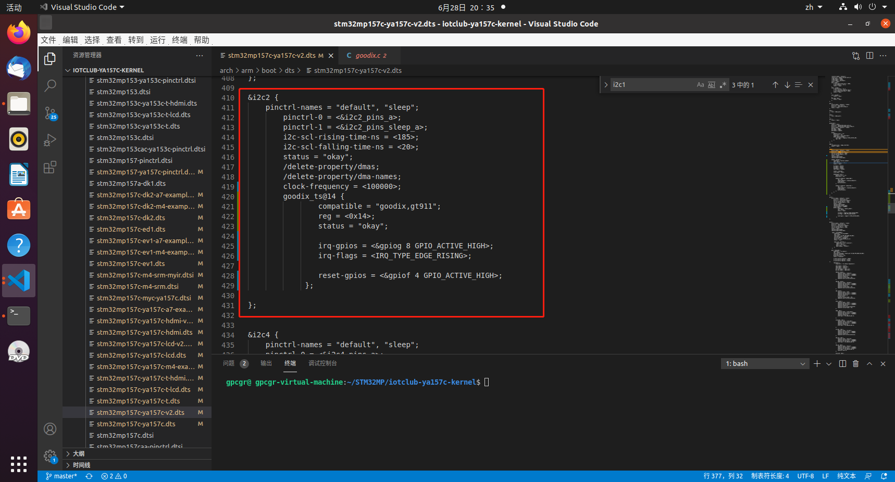The height and width of the screenshot is (482, 895).
Task: Open Thunderbird mail from the dock
Action: (x=19, y=69)
